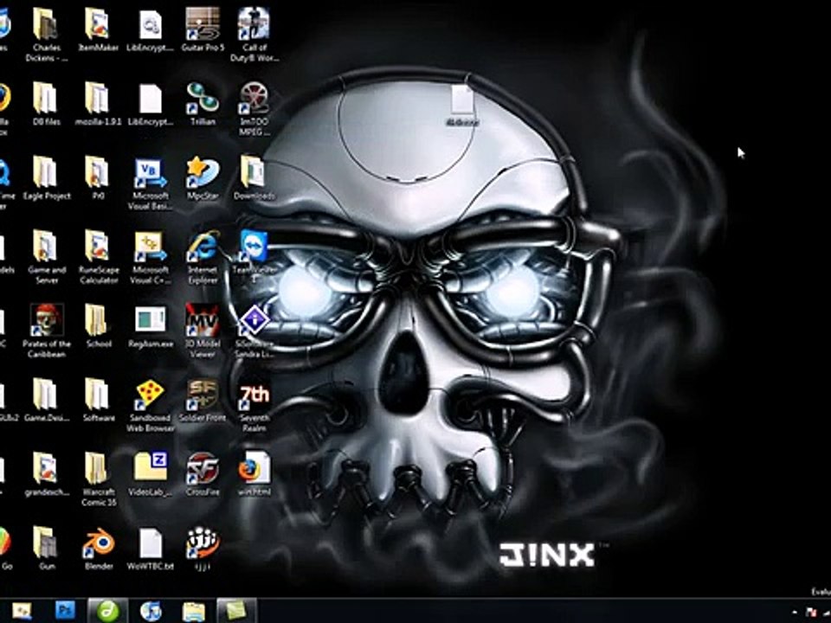831x623 pixels.
Task: Open the Warcraft Comic 16 folder
Action: [x=98, y=478]
